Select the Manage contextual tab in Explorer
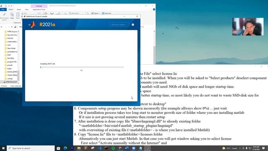Screen dimensions: 268x151 (39, 6)
